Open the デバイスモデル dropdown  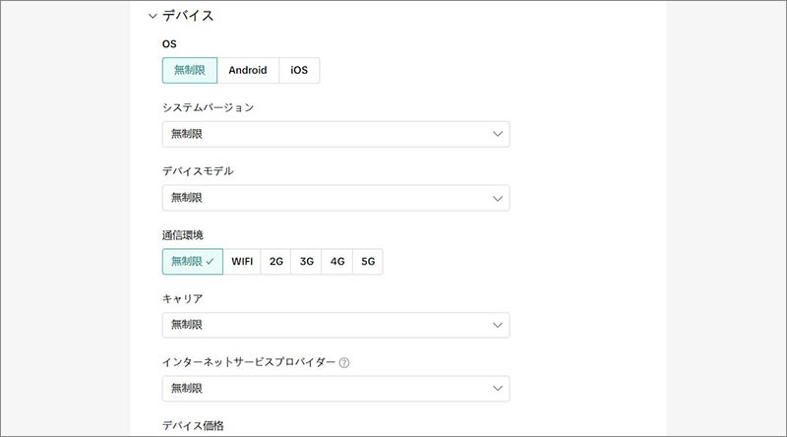(325, 198)
